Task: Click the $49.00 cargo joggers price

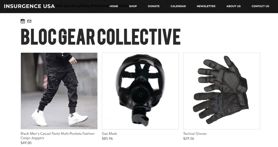Action: 26,143
